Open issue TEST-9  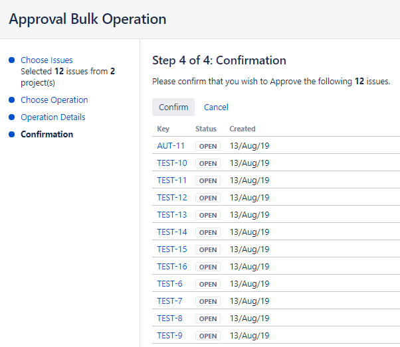(x=169, y=336)
